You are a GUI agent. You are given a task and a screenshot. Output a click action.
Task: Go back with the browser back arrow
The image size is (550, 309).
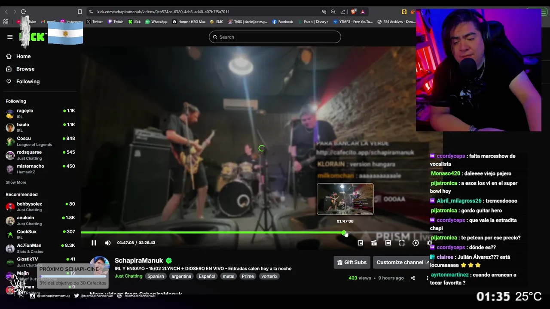pyautogui.click(x=6, y=12)
